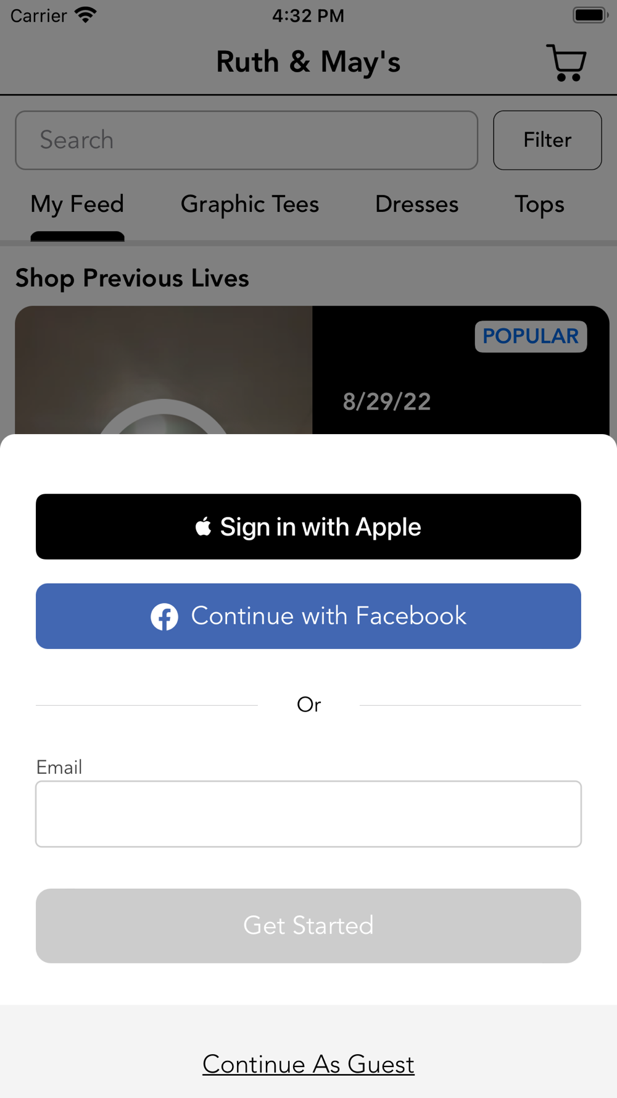
Task: Tap the Ruth & May's title
Action: [x=308, y=62]
